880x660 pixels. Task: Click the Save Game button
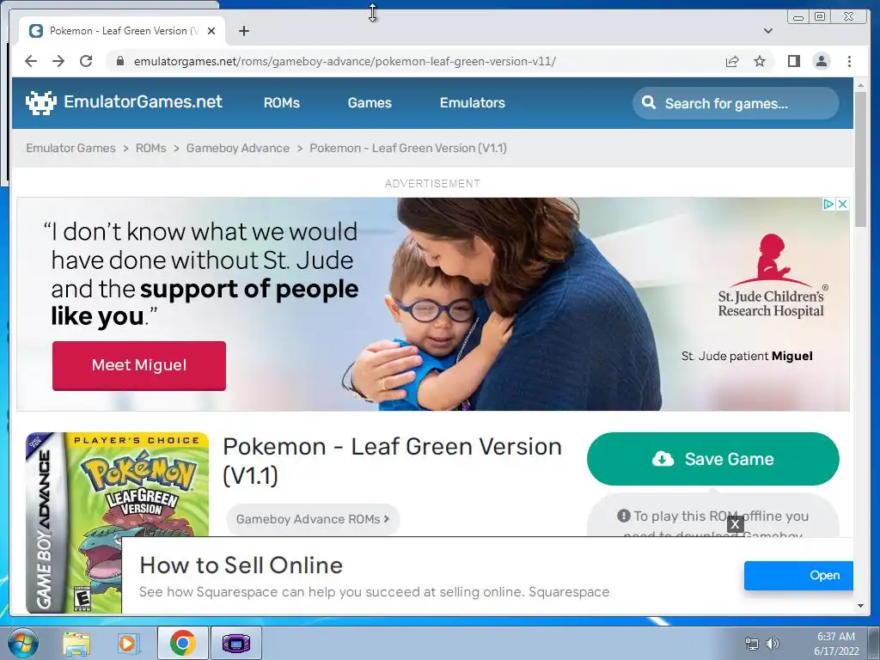click(x=712, y=459)
